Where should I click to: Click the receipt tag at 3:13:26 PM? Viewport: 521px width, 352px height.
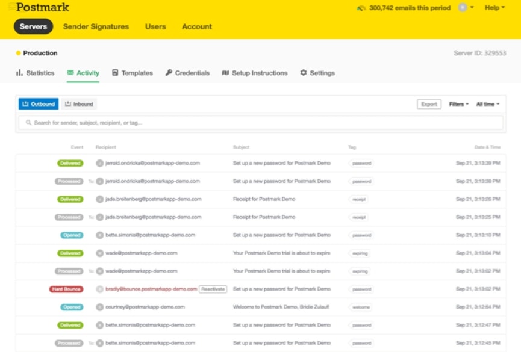(x=359, y=199)
